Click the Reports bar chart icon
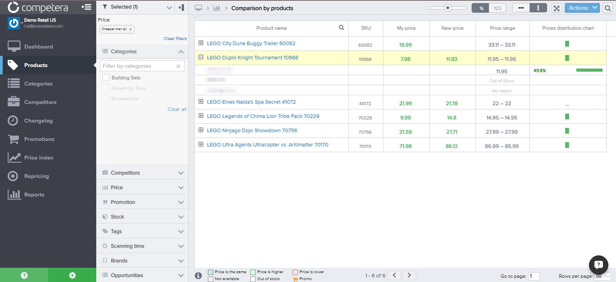The image size is (616, 282). tap(14, 195)
